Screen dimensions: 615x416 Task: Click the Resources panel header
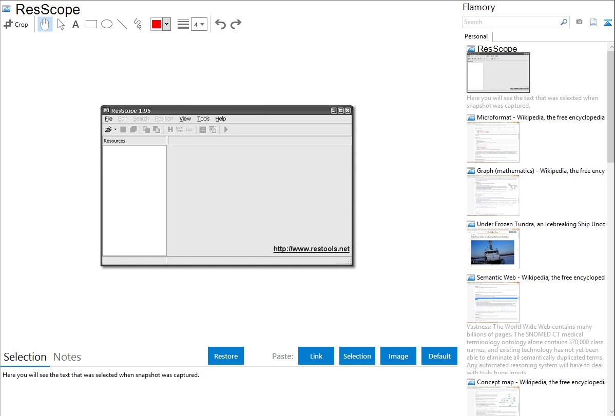(x=134, y=141)
